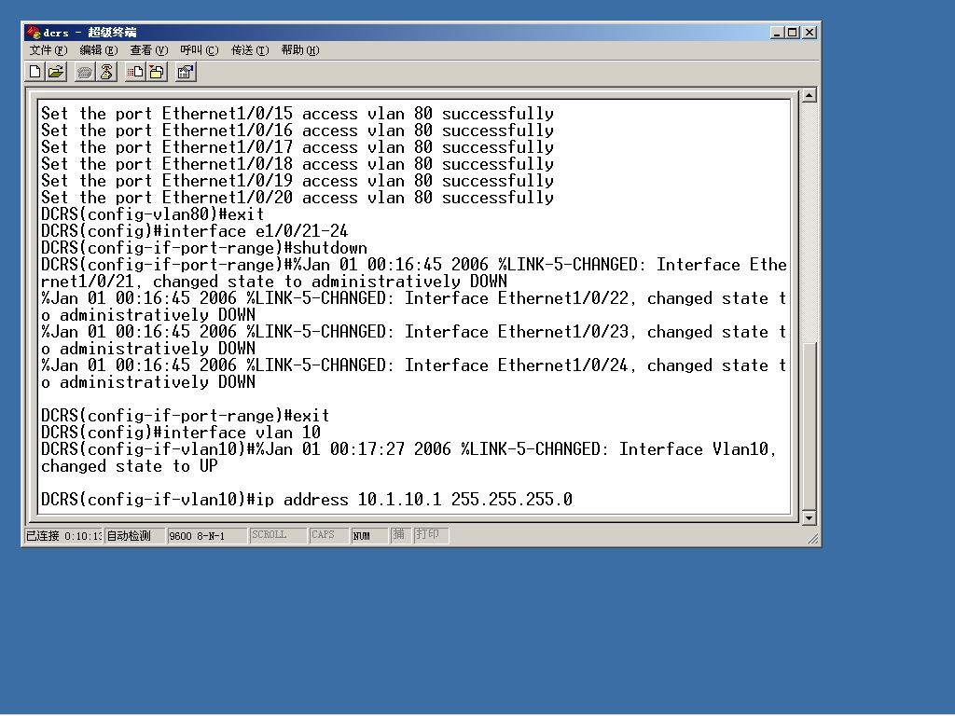
Task: Click the Receive file toolbar icon
Action: (157, 73)
